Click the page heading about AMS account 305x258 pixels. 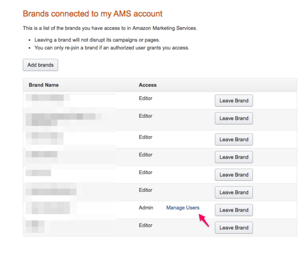(93, 14)
